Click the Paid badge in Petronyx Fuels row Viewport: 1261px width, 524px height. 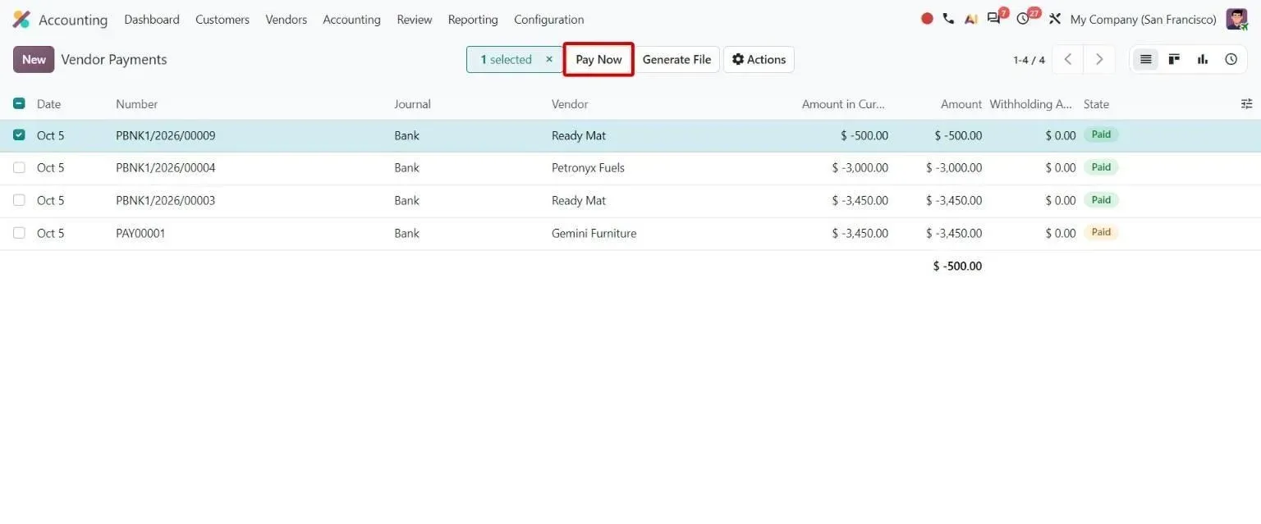1101,166
